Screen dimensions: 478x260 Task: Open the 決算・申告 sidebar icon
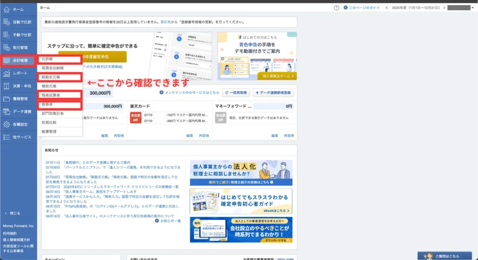pyautogui.click(x=7, y=86)
